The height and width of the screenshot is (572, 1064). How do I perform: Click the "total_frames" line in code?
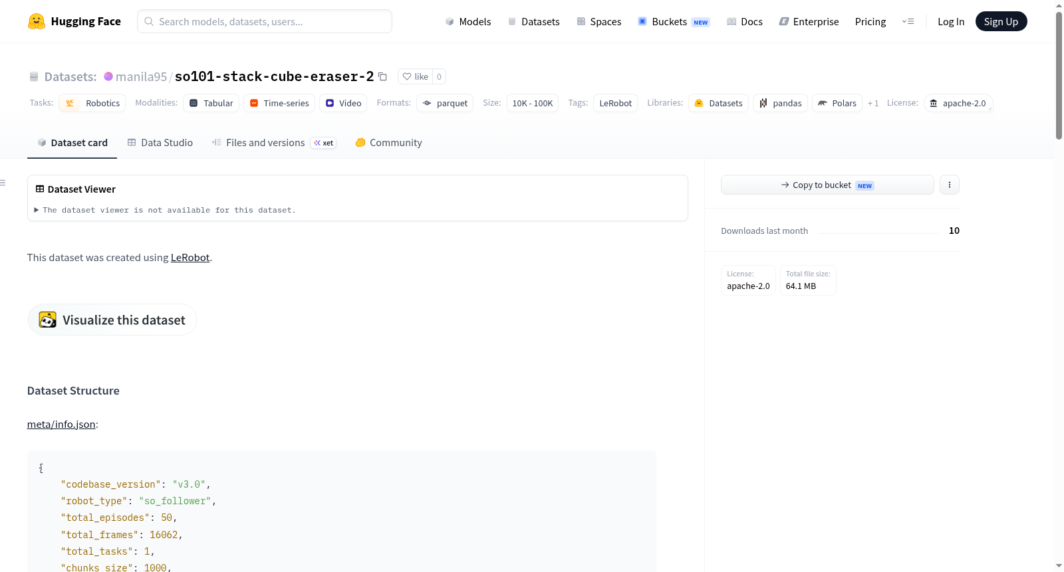pyautogui.click(x=122, y=535)
